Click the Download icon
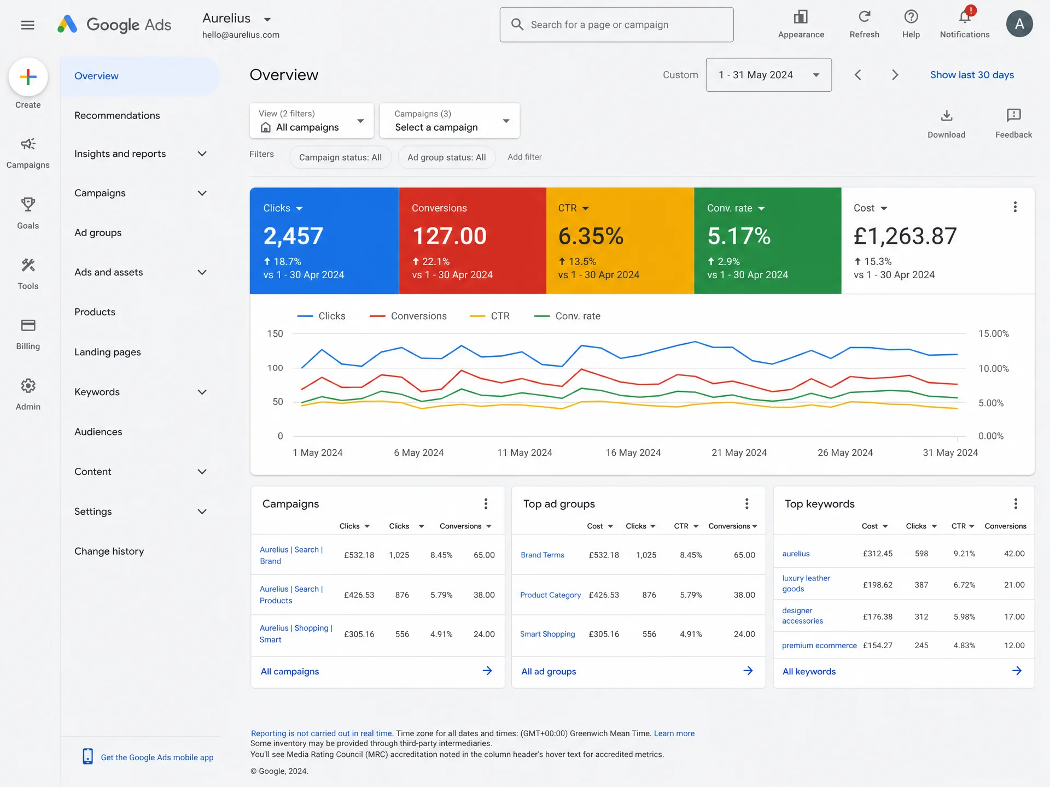 (x=947, y=115)
